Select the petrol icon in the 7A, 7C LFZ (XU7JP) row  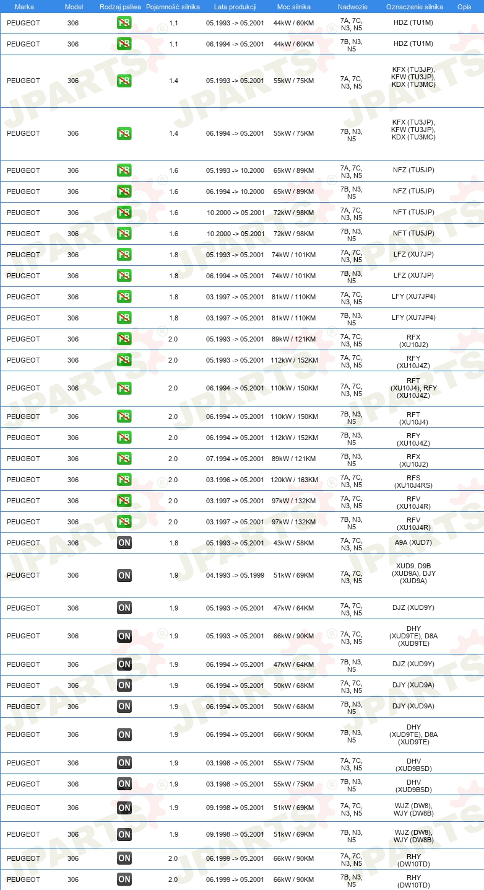tap(124, 255)
